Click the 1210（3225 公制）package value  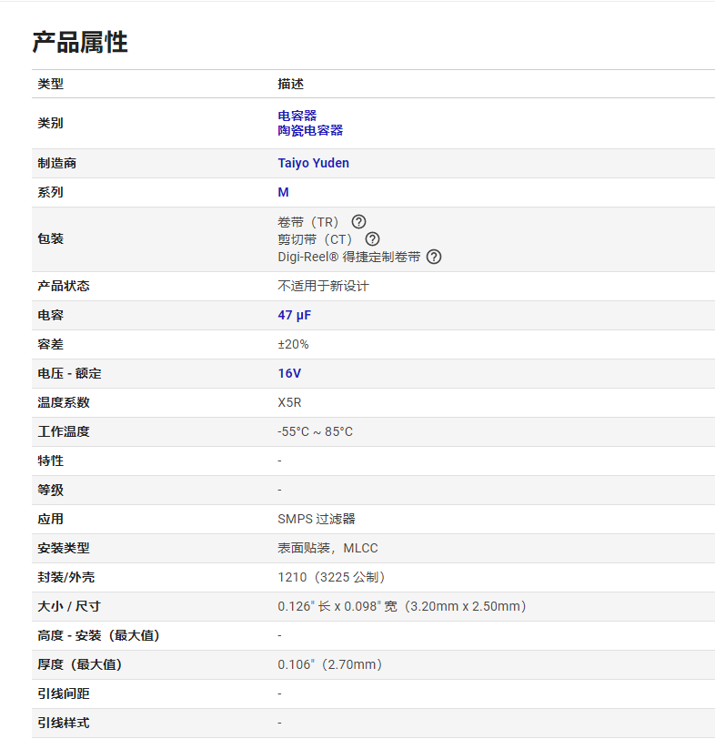(331, 577)
